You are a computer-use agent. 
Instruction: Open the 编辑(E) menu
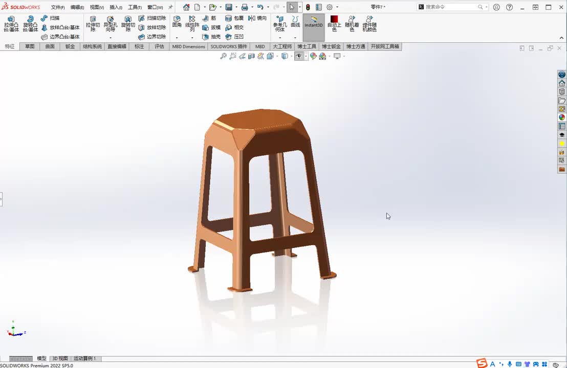click(77, 7)
